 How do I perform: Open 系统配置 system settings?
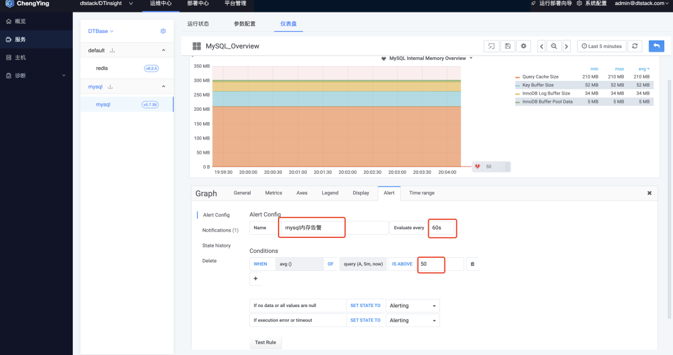pos(591,4)
